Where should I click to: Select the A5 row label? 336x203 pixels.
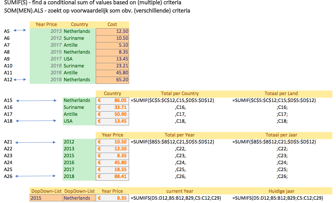click(x=7, y=31)
